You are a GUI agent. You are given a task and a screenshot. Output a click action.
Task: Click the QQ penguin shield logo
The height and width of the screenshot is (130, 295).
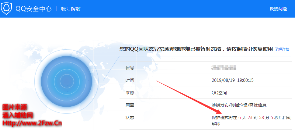point(6,9)
